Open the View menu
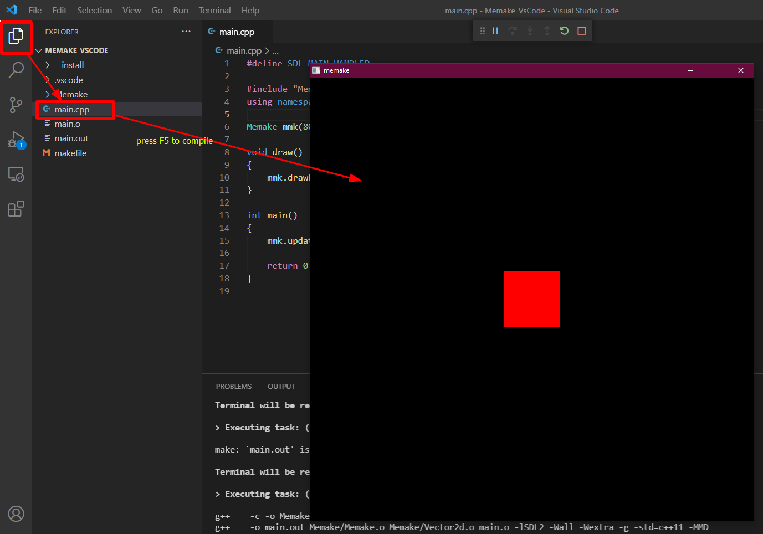763x534 pixels. (131, 10)
